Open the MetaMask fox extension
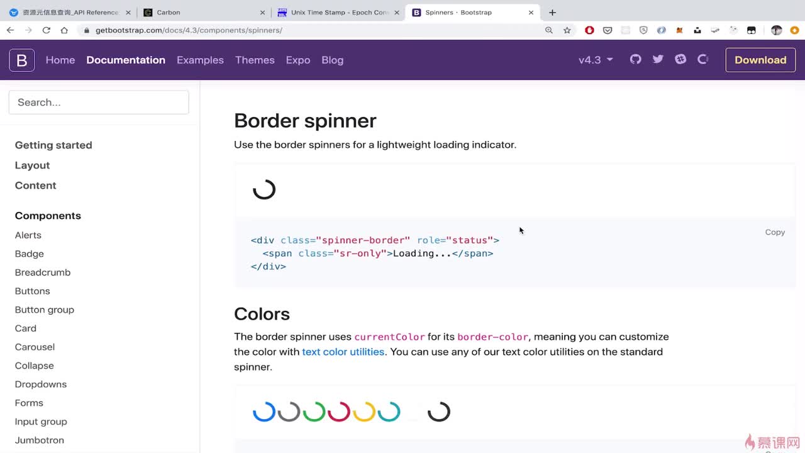805x453 pixels. [x=679, y=30]
